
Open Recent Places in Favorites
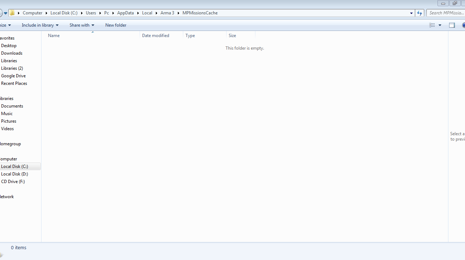point(14,83)
